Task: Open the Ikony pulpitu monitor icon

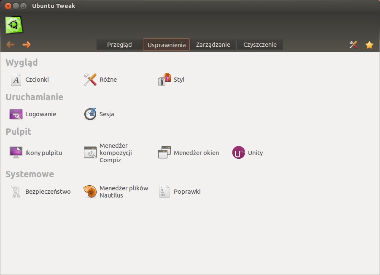Action: 16,152
